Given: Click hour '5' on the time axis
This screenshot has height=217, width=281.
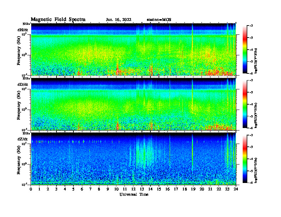Looking at the screenshot, I should click(73, 189).
